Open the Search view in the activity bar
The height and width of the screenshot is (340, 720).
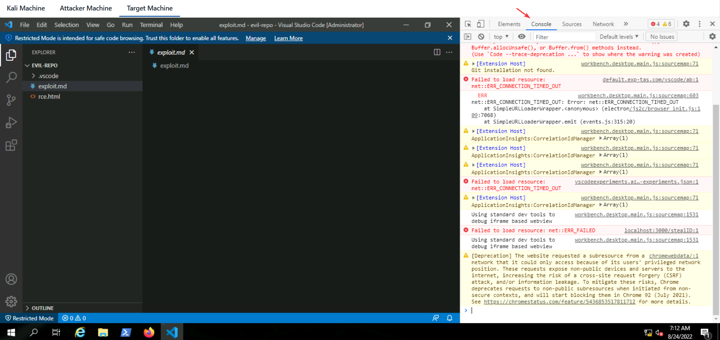11,78
